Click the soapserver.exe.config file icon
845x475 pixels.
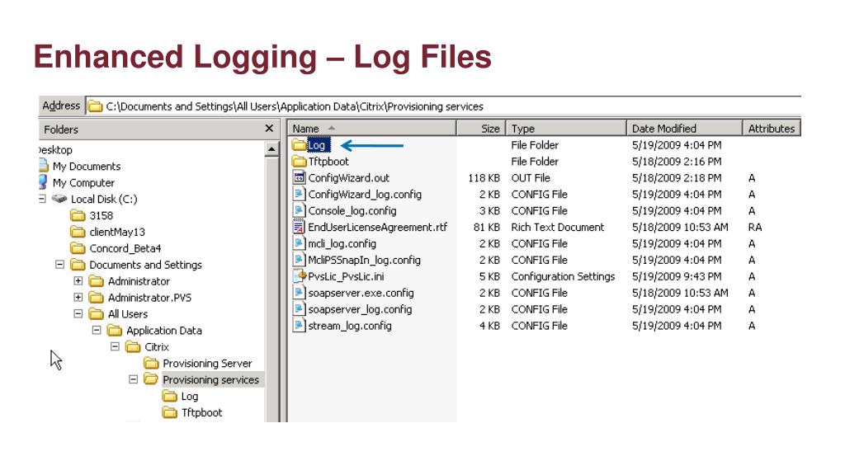tap(300, 293)
